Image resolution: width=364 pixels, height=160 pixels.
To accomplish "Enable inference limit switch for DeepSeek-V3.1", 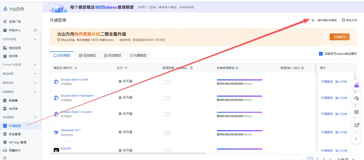I will (x=167, y=133).
